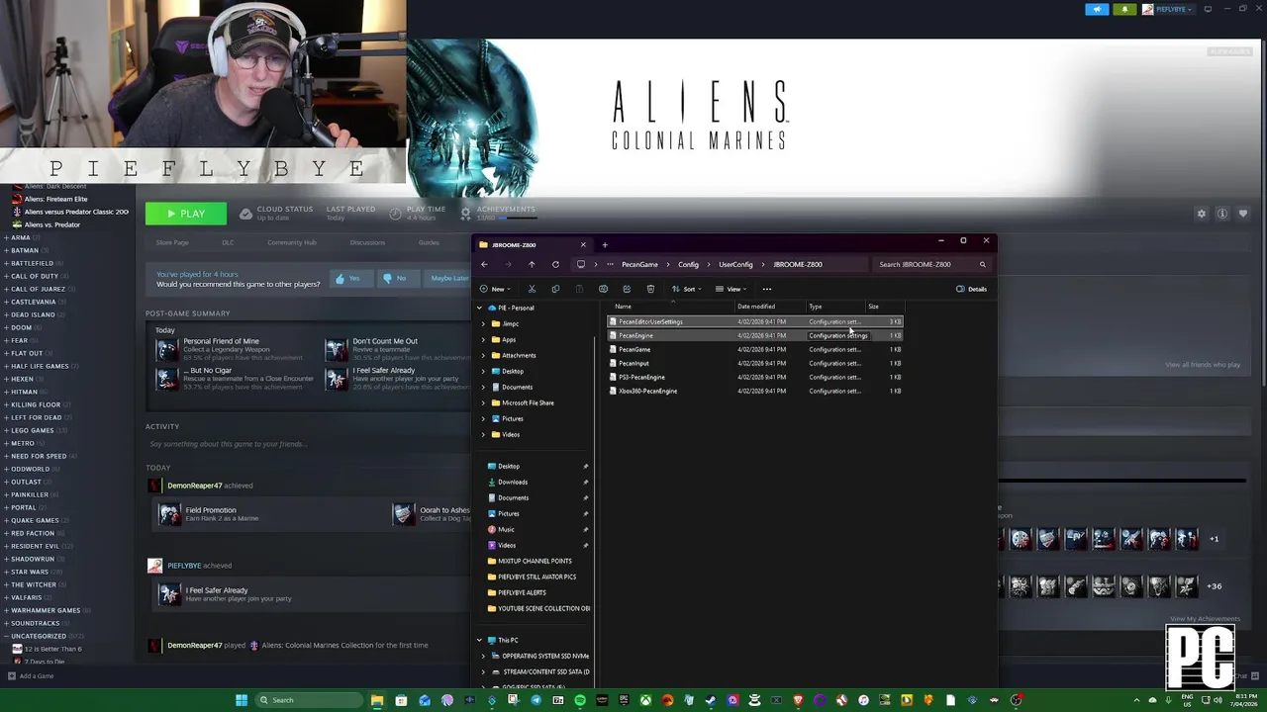Open the Guides tab in Steam
This screenshot has height=712, width=1267.
[429, 242]
